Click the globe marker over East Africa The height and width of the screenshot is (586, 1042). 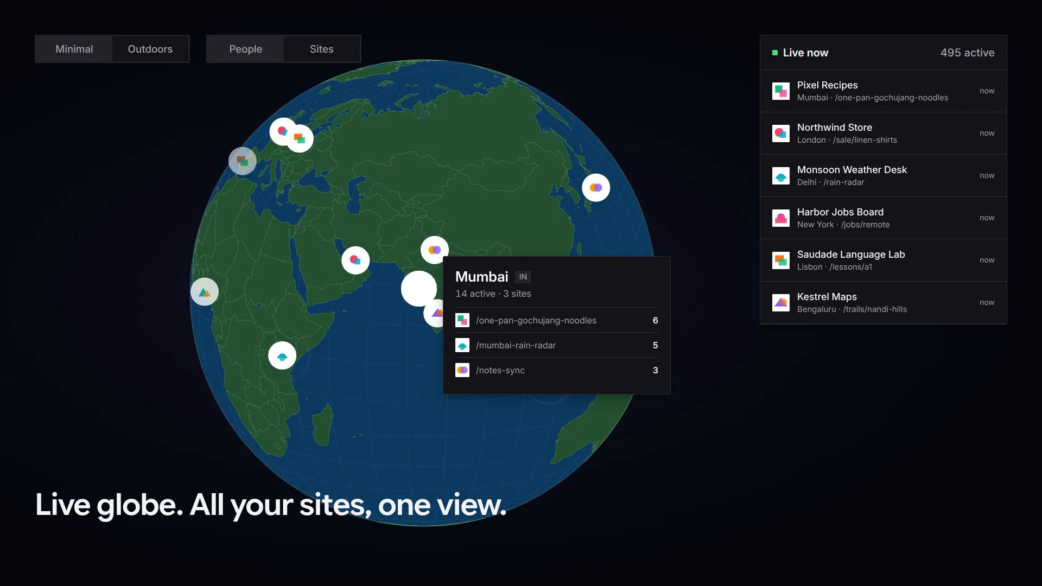(282, 356)
